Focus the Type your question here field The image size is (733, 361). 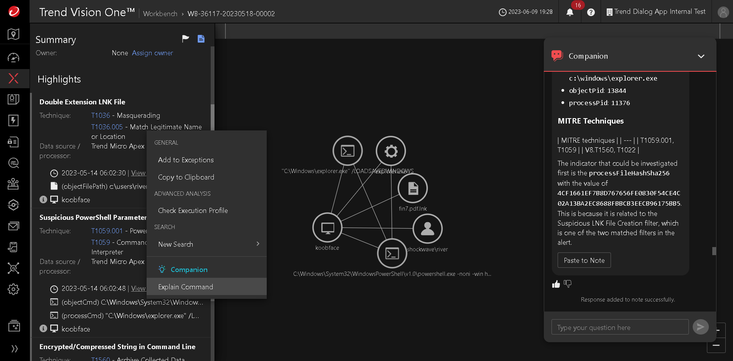point(619,327)
